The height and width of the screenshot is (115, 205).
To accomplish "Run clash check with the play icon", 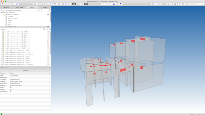I will click(x=39, y=10).
